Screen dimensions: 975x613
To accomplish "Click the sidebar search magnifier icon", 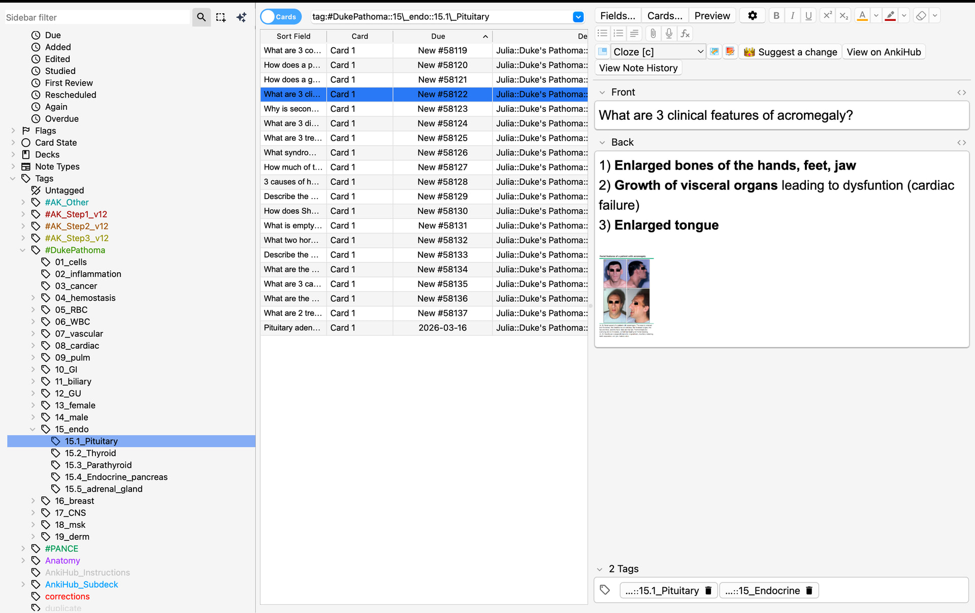I will point(201,17).
